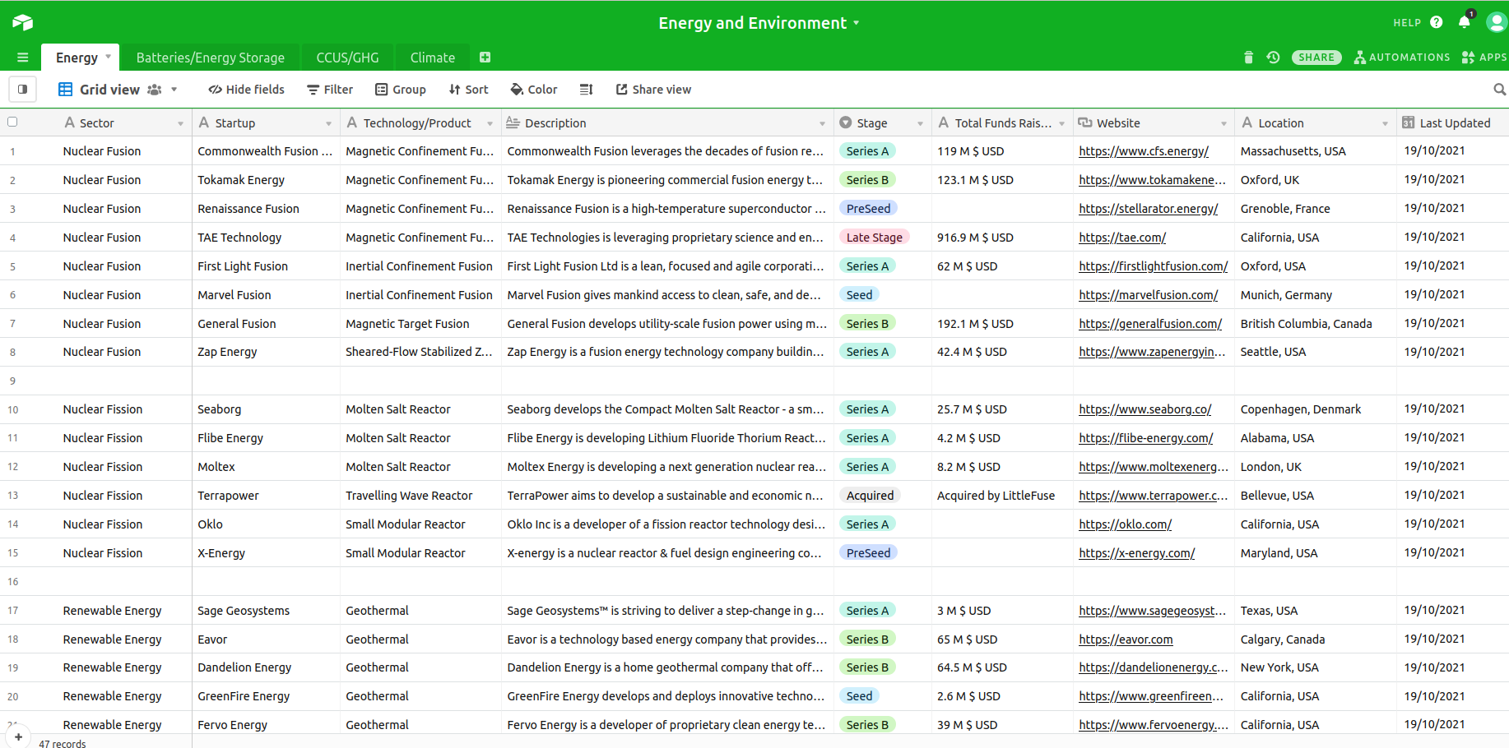1509x748 pixels.
Task: Click the Help label text
Action: [1407, 23]
